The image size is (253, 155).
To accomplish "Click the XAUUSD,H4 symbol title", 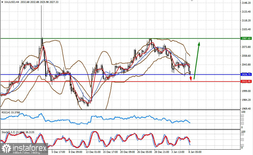I will (x=11, y=2).
